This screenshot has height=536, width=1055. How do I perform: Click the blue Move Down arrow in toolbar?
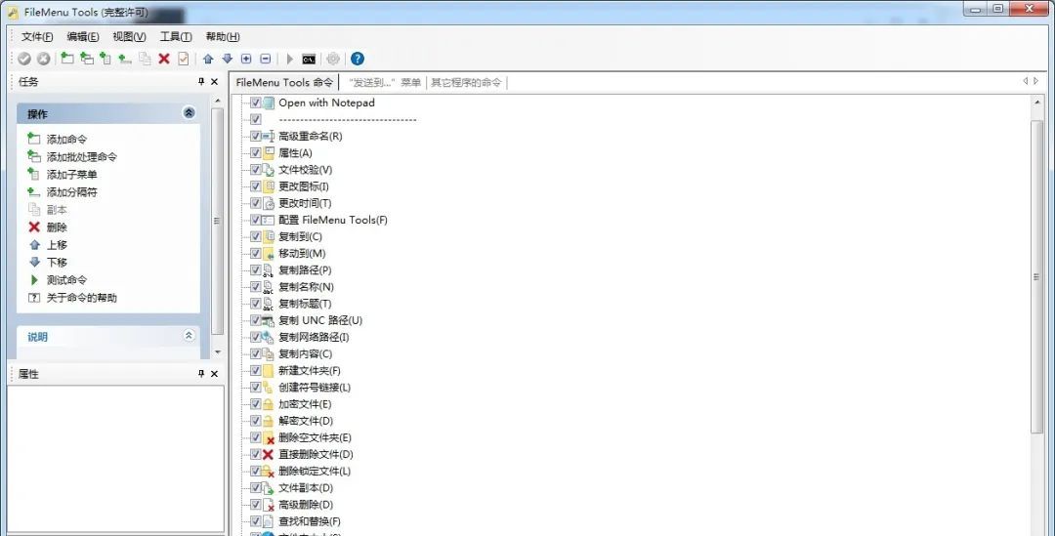pos(228,60)
